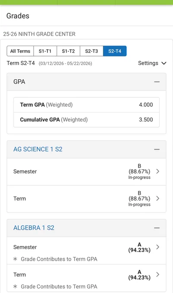Click the GPA section header

(x=86, y=82)
